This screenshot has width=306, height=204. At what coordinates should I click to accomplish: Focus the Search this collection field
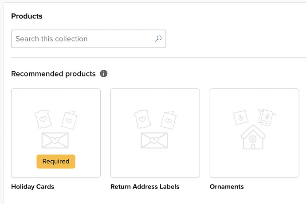tap(89, 39)
